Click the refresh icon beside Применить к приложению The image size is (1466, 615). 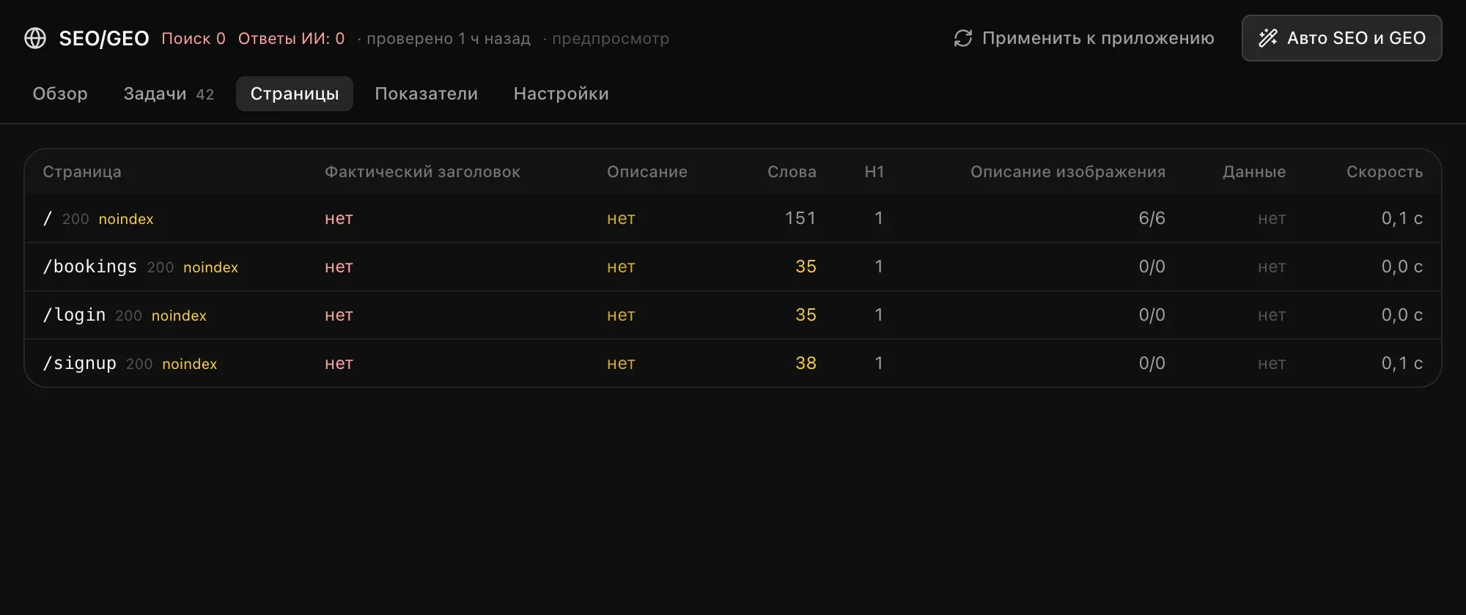pyautogui.click(x=962, y=38)
